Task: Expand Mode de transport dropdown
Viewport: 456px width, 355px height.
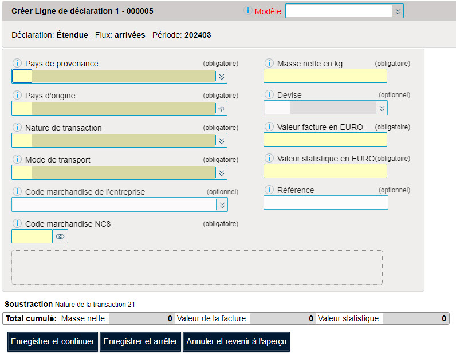Action: 222,173
